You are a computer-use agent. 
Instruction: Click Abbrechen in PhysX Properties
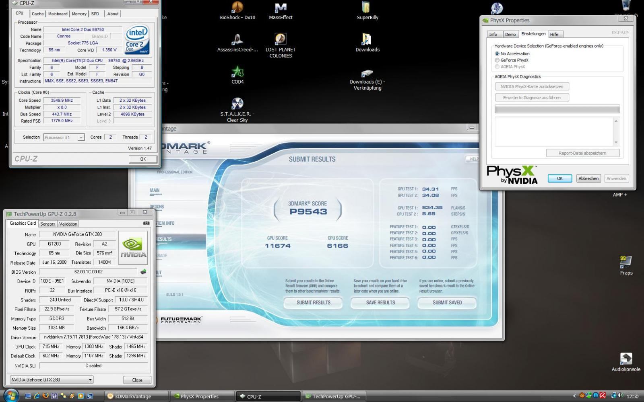(588, 178)
